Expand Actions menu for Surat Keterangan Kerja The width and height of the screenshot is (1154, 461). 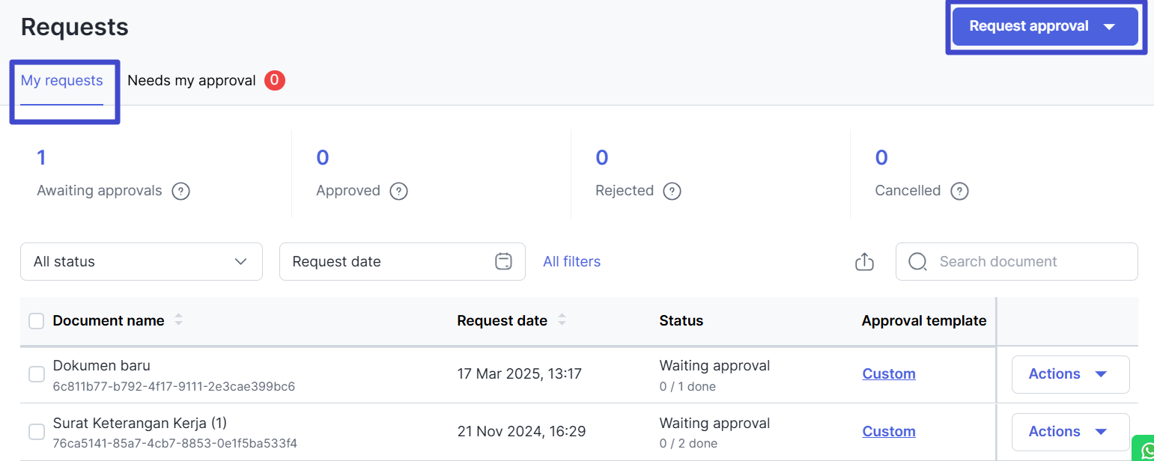click(x=1070, y=432)
